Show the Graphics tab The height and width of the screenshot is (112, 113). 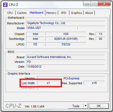tap(76, 13)
